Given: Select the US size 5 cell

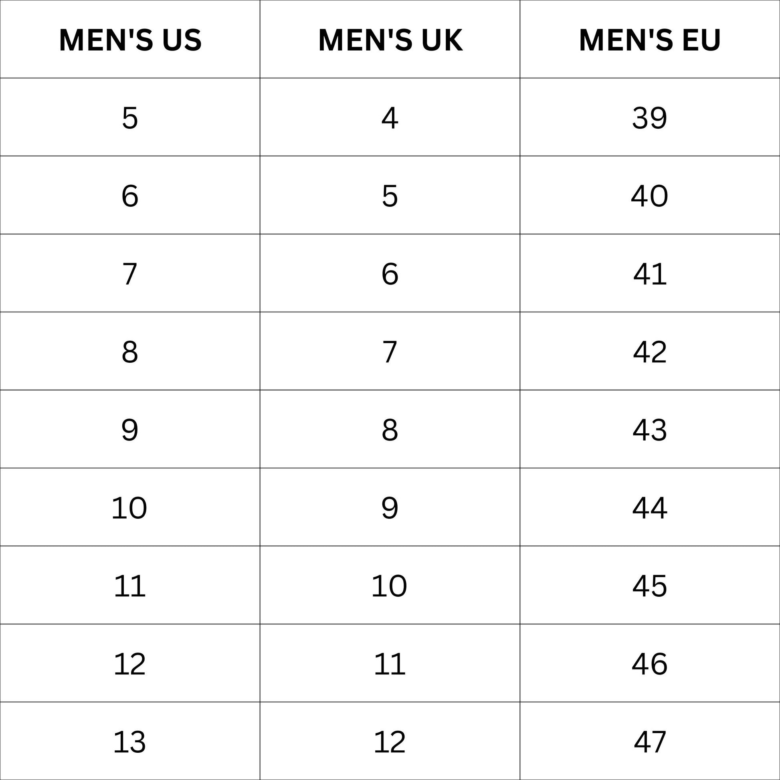Looking at the screenshot, I should pos(129,118).
